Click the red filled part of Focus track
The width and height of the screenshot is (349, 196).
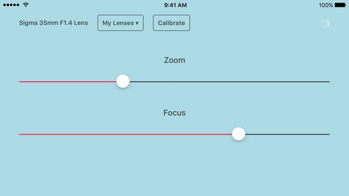point(126,134)
